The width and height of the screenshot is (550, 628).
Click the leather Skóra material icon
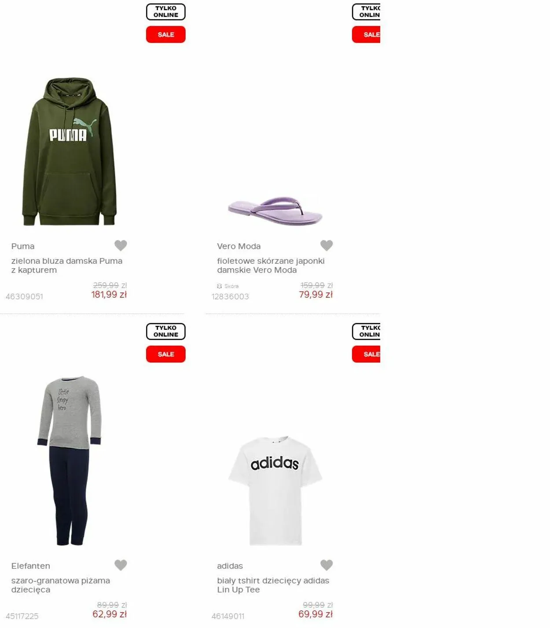point(220,286)
